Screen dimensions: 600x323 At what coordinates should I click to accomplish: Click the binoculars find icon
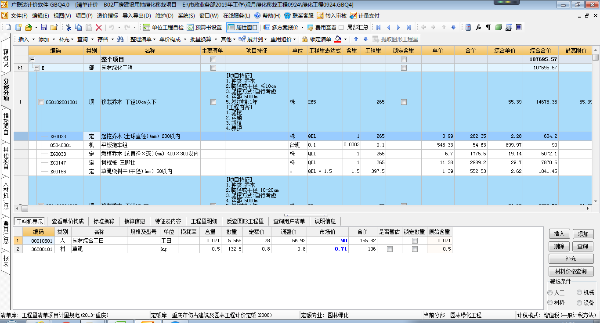[x=120, y=39]
